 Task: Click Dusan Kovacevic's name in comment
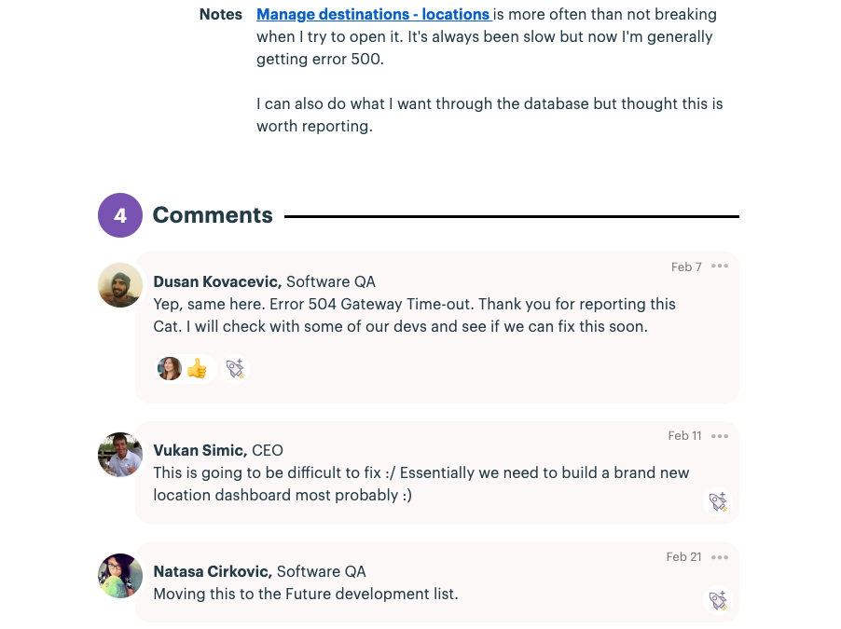coord(217,281)
